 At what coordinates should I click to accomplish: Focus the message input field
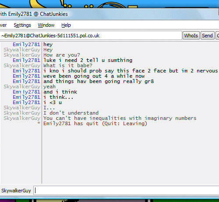[x=126, y=191]
